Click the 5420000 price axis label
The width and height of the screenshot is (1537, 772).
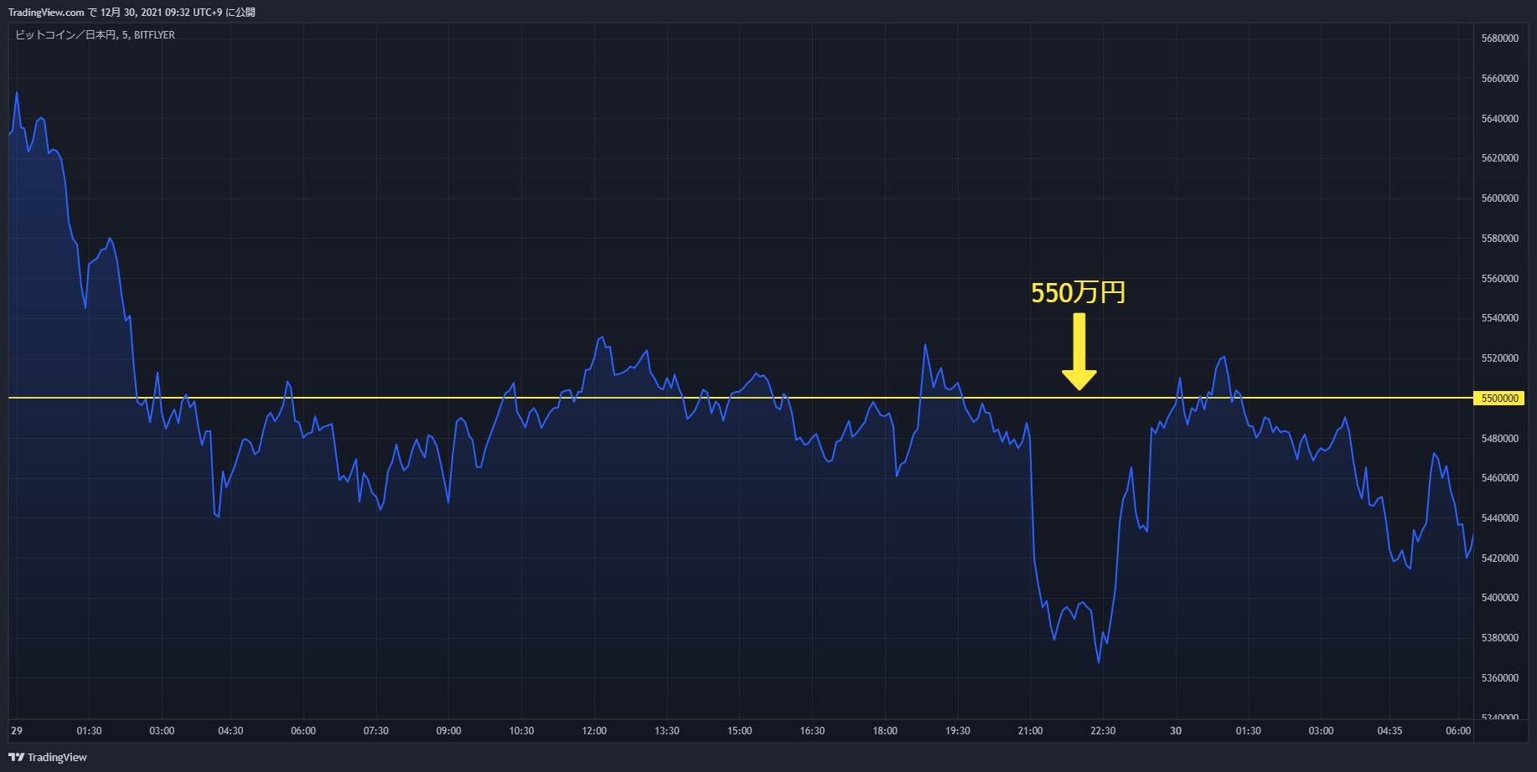[1499, 558]
